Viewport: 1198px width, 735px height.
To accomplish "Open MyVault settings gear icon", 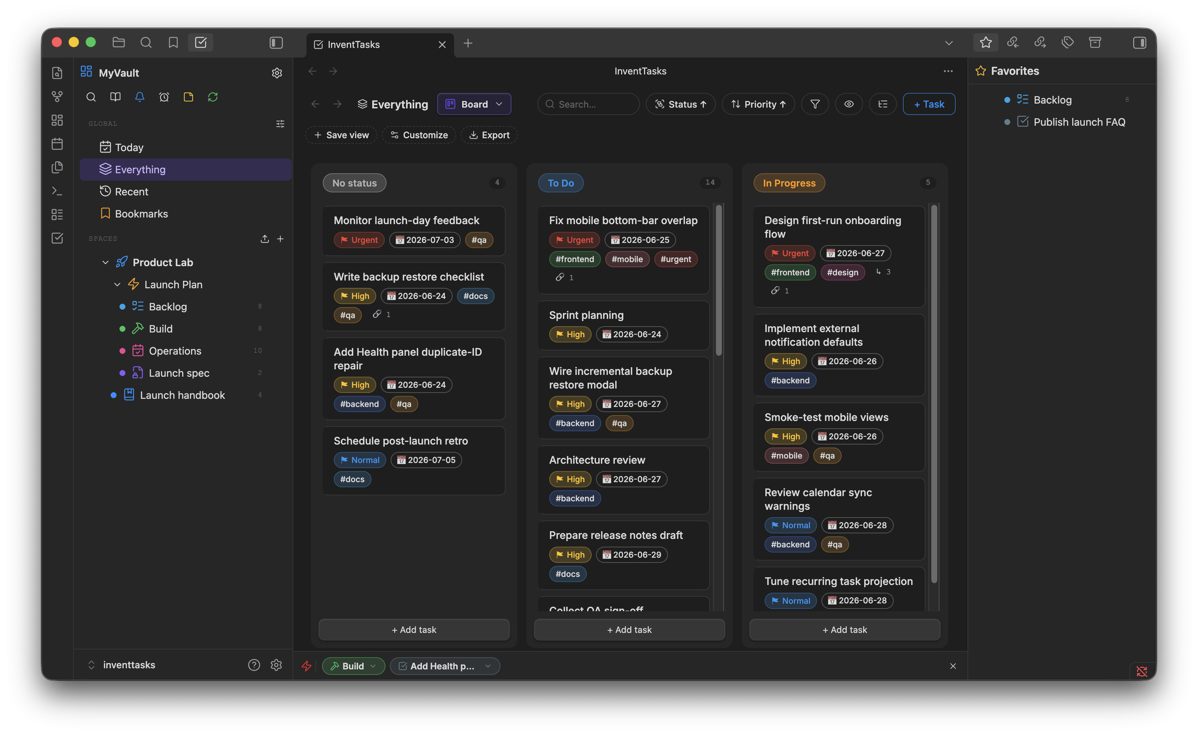I will point(277,73).
